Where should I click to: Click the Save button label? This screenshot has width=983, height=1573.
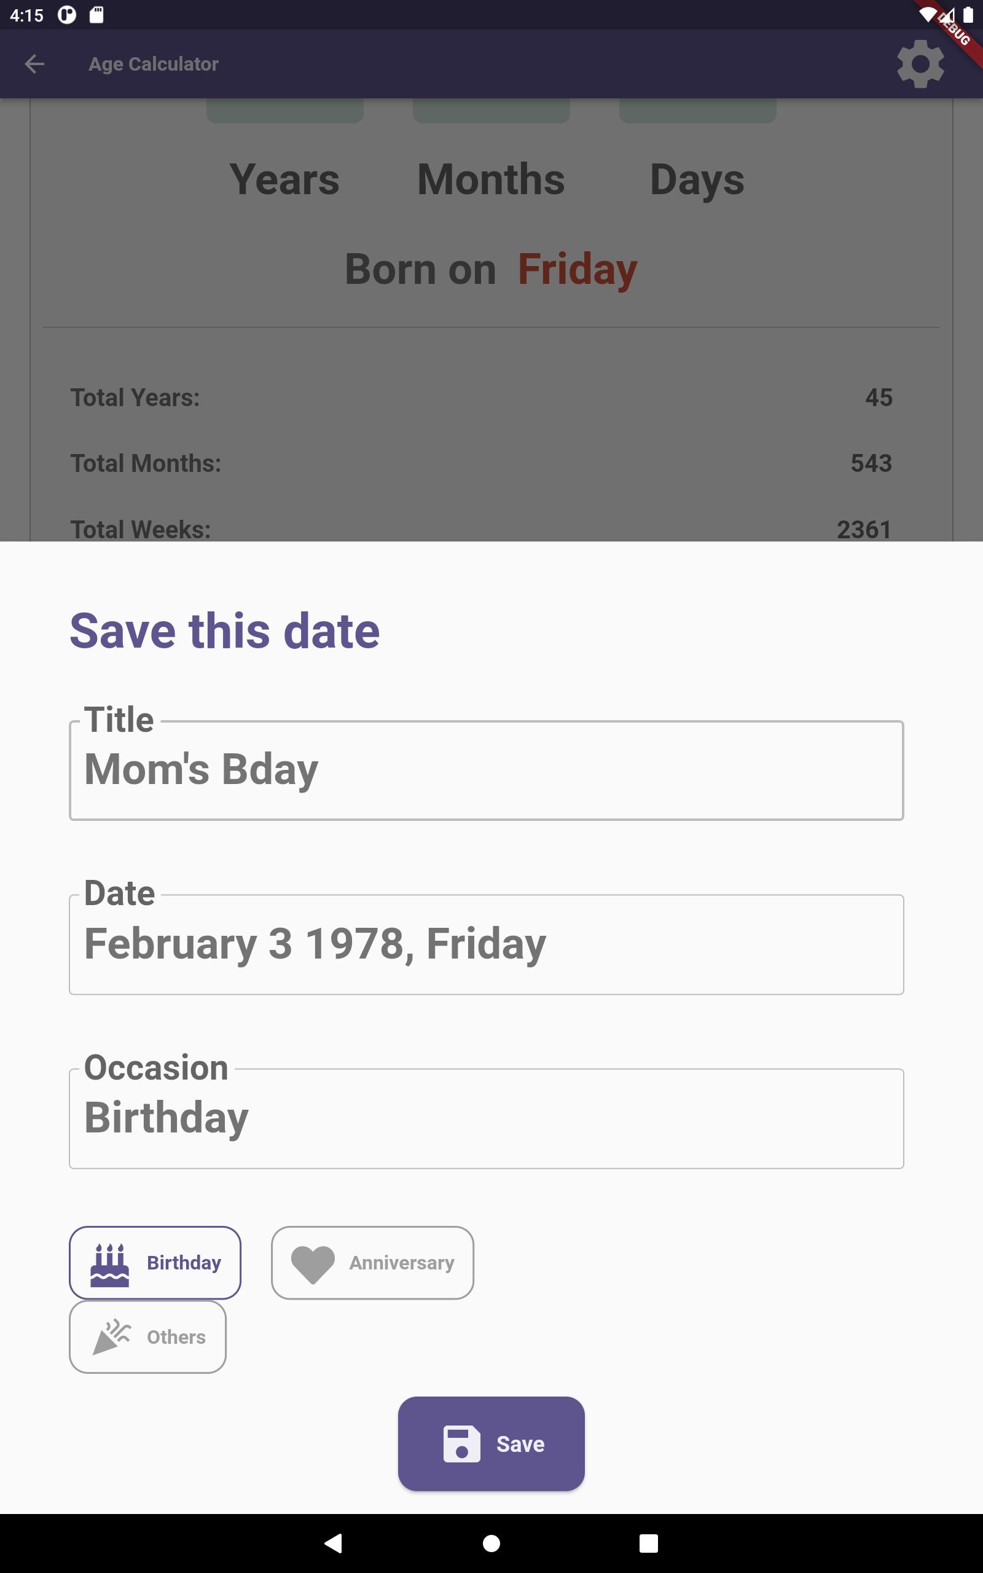point(520,1443)
